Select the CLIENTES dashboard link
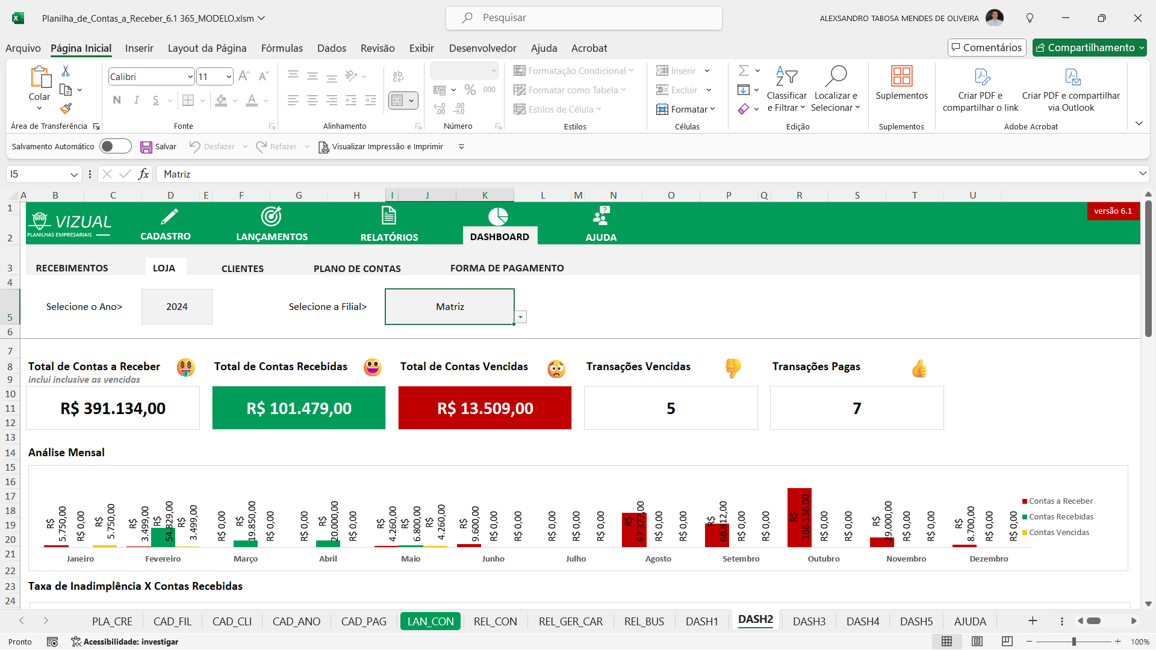Image resolution: width=1156 pixels, height=650 pixels. (x=242, y=268)
